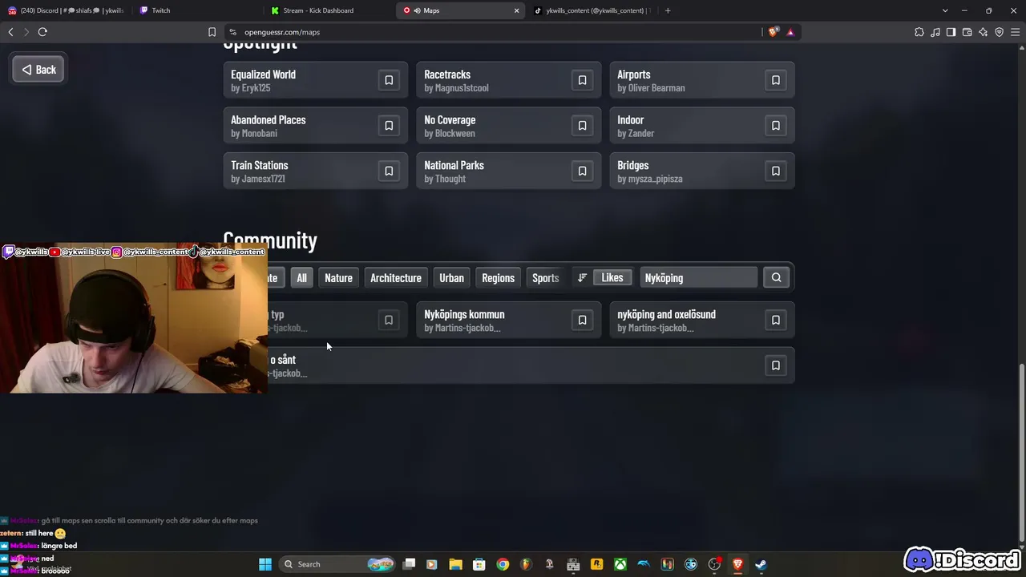View site information icon in address bar
Screen dimensions: 1026x577
(x=232, y=32)
